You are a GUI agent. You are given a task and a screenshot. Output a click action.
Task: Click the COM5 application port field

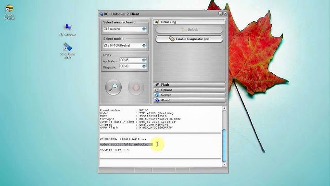click(133, 60)
